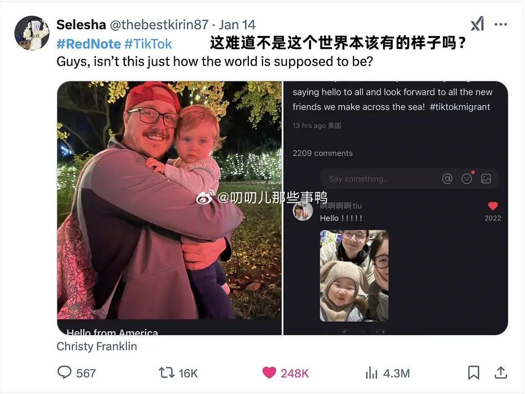525x394 pixels.
Task: Bookmark this post
Action: tap(473, 373)
